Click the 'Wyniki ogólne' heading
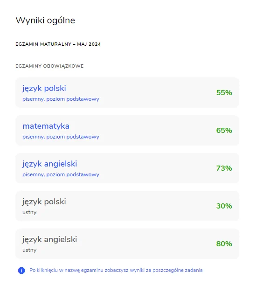The width and height of the screenshot is (262, 285). 45,21
